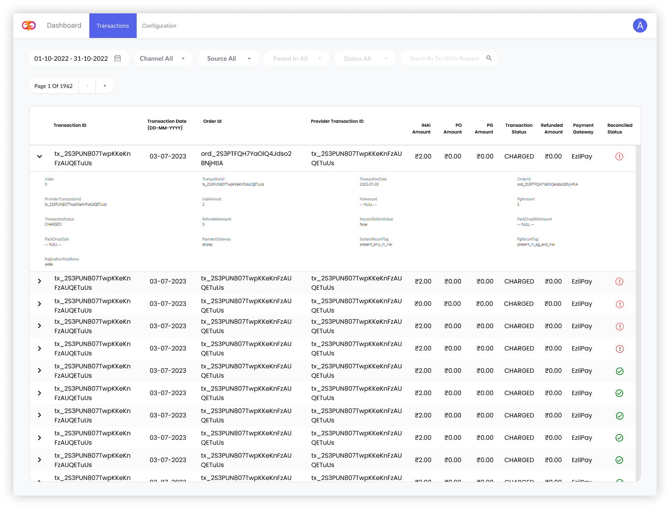The width and height of the screenshot is (670, 509).
Task: Select the order ID starting with ord_2S3PTFQH7 in the table row
Action: [x=246, y=158]
